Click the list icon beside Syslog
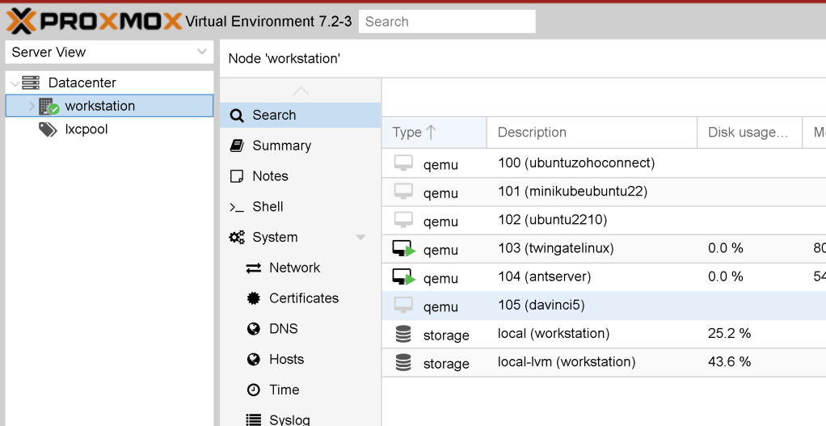The width and height of the screenshot is (826, 426). coord(254,420)
